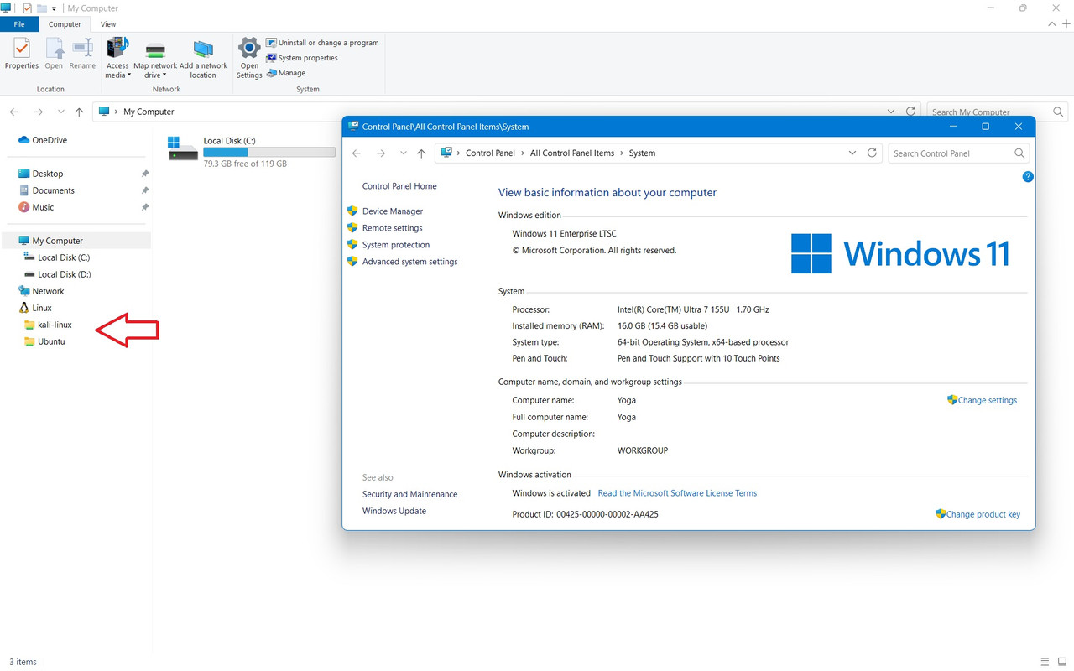
Task: Go back in My Computer window
Action: click(x=14, y=112)
